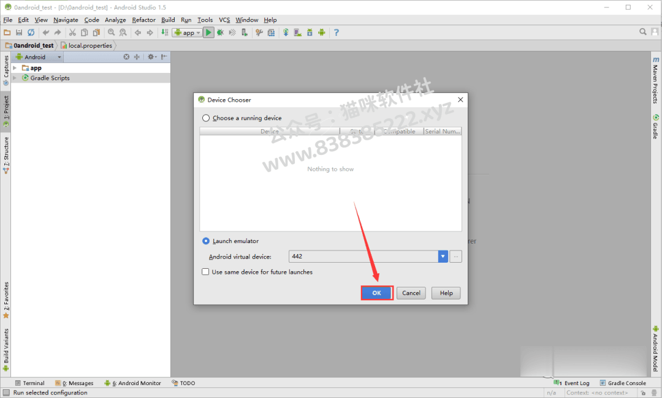Toggle tool window bars icon in status bar

click(x=6, y=393)
